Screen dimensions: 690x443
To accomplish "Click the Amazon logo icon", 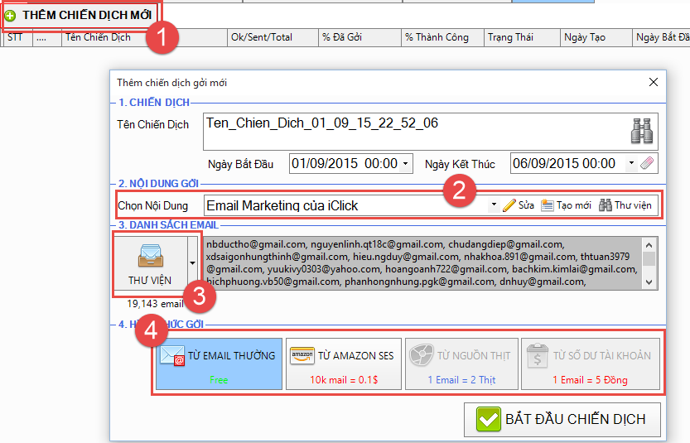I will (302, 355).
